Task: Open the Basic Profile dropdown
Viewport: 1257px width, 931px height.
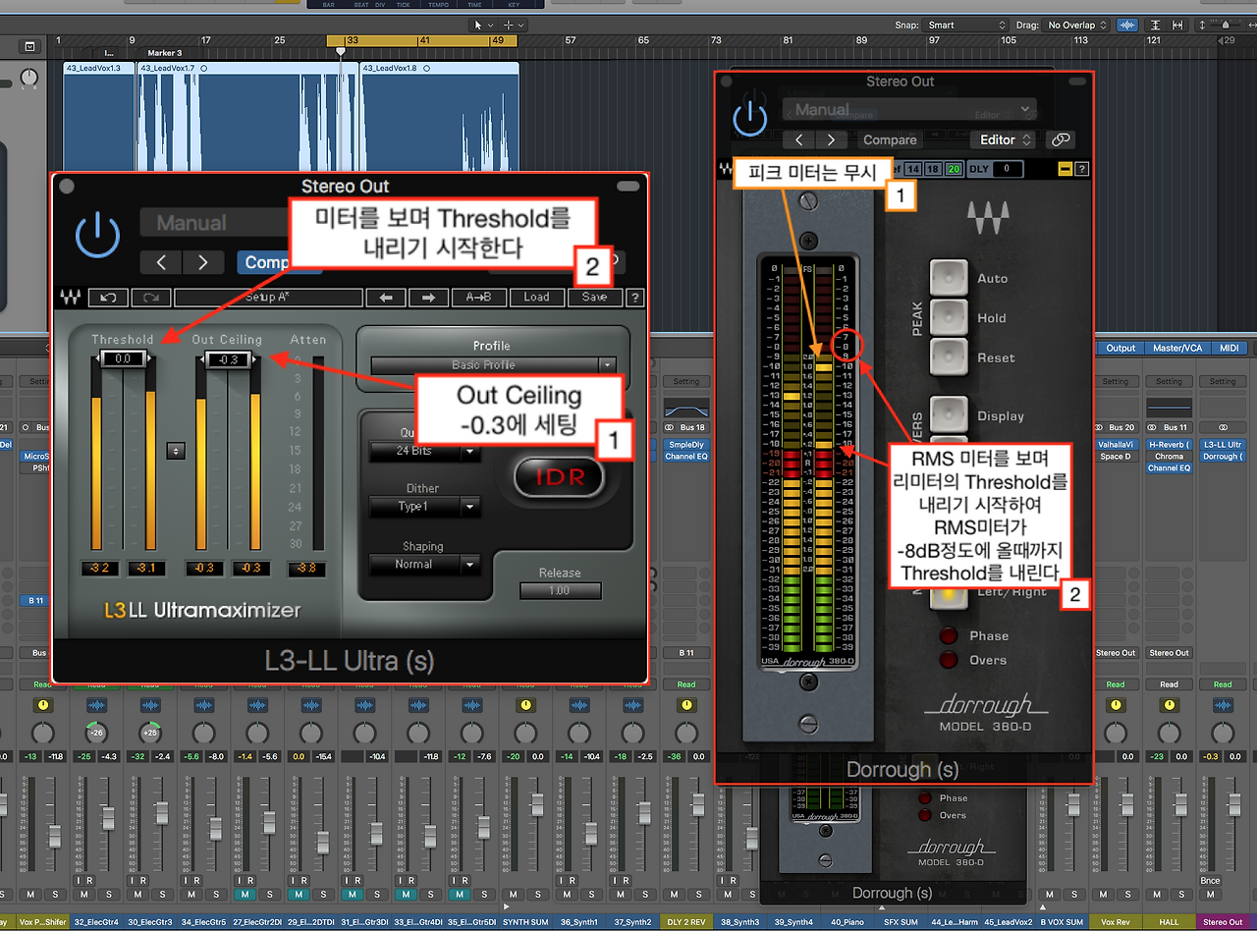Action: [x=492, y=365]
